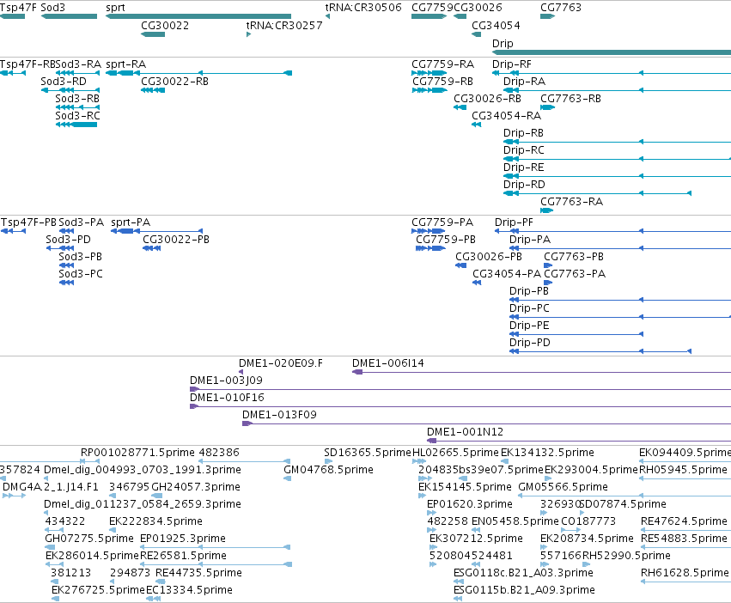
Task: Select the CG7763-PB protein label
Action: (x=574, y=257)
